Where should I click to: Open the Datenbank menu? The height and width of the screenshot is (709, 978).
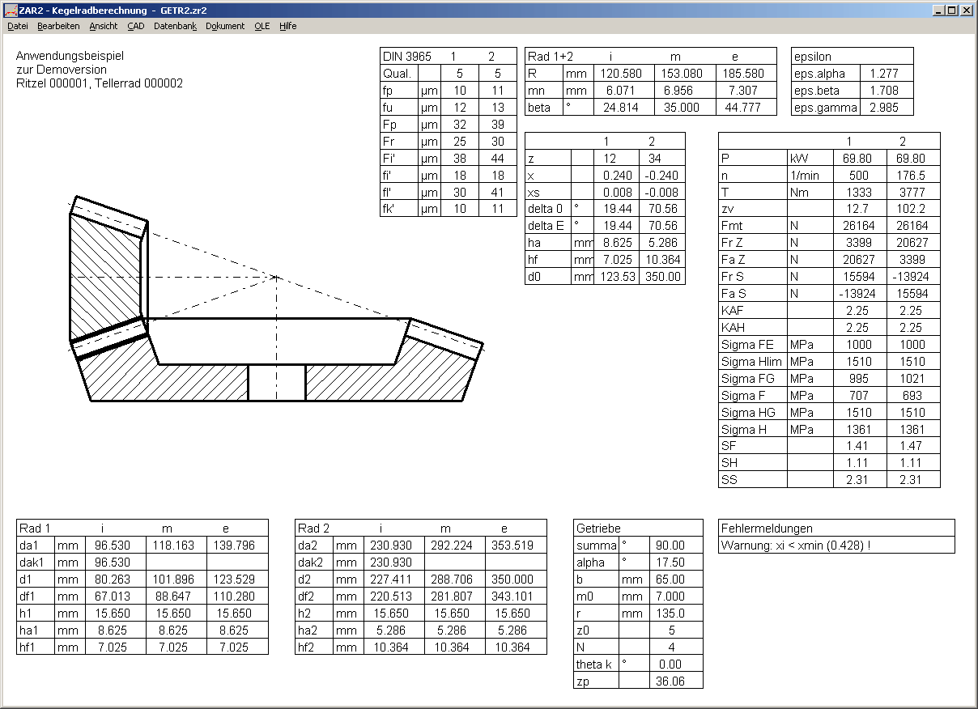(175, 26)
